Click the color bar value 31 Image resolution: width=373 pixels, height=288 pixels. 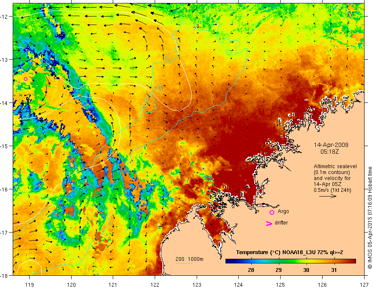coord(334,270)
